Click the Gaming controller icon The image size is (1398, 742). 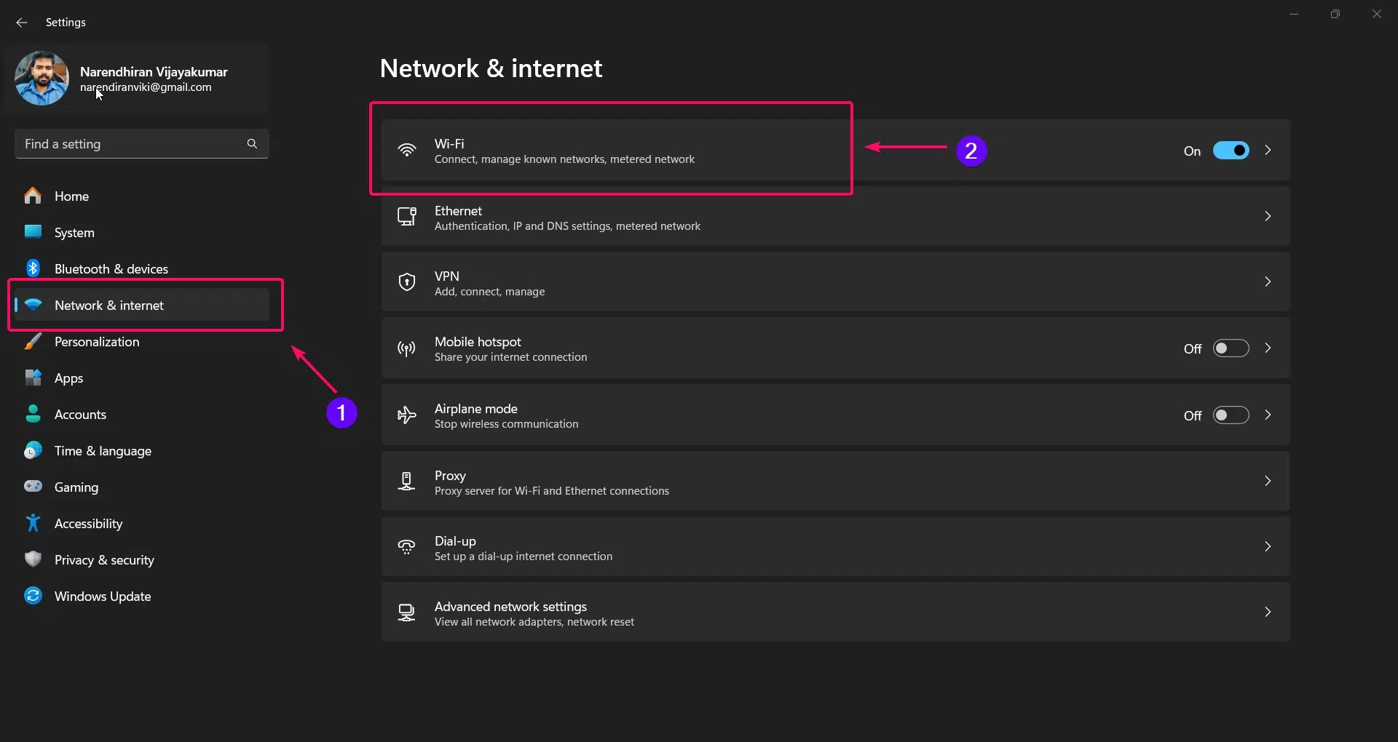click(33, 486)
